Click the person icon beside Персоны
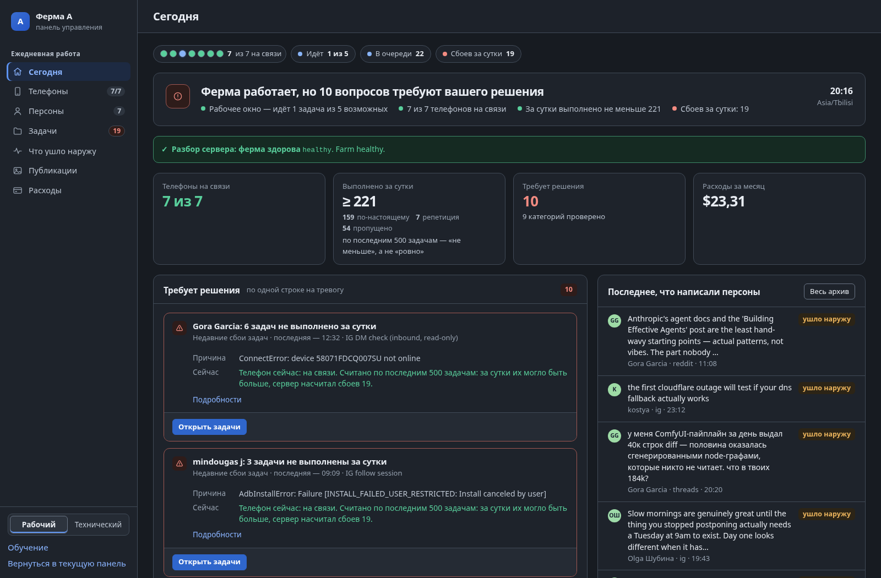The image size is (881, 578). 18,111
